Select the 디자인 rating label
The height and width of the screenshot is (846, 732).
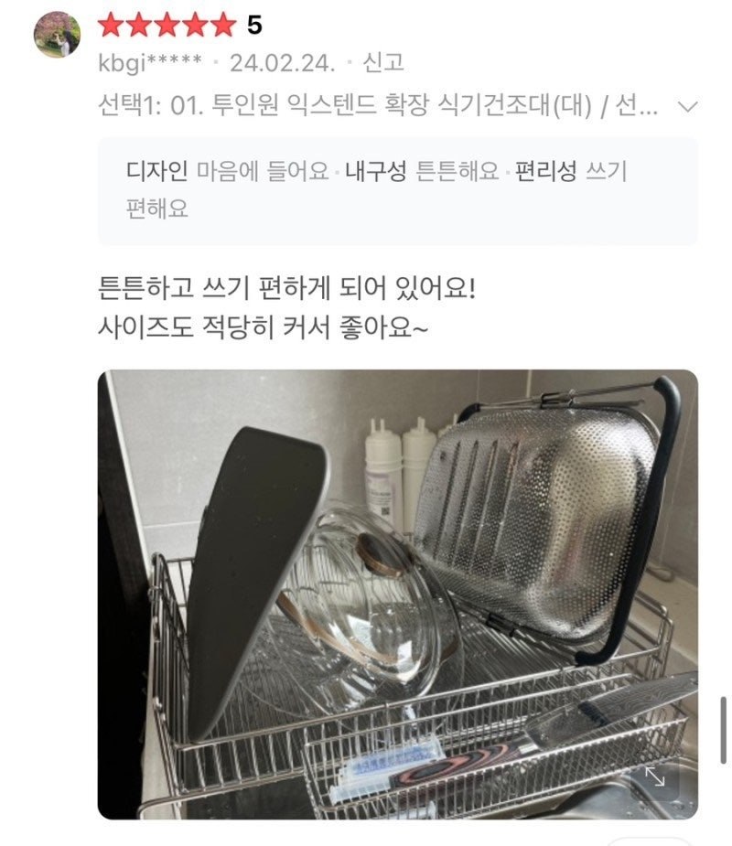coord(156,171)
